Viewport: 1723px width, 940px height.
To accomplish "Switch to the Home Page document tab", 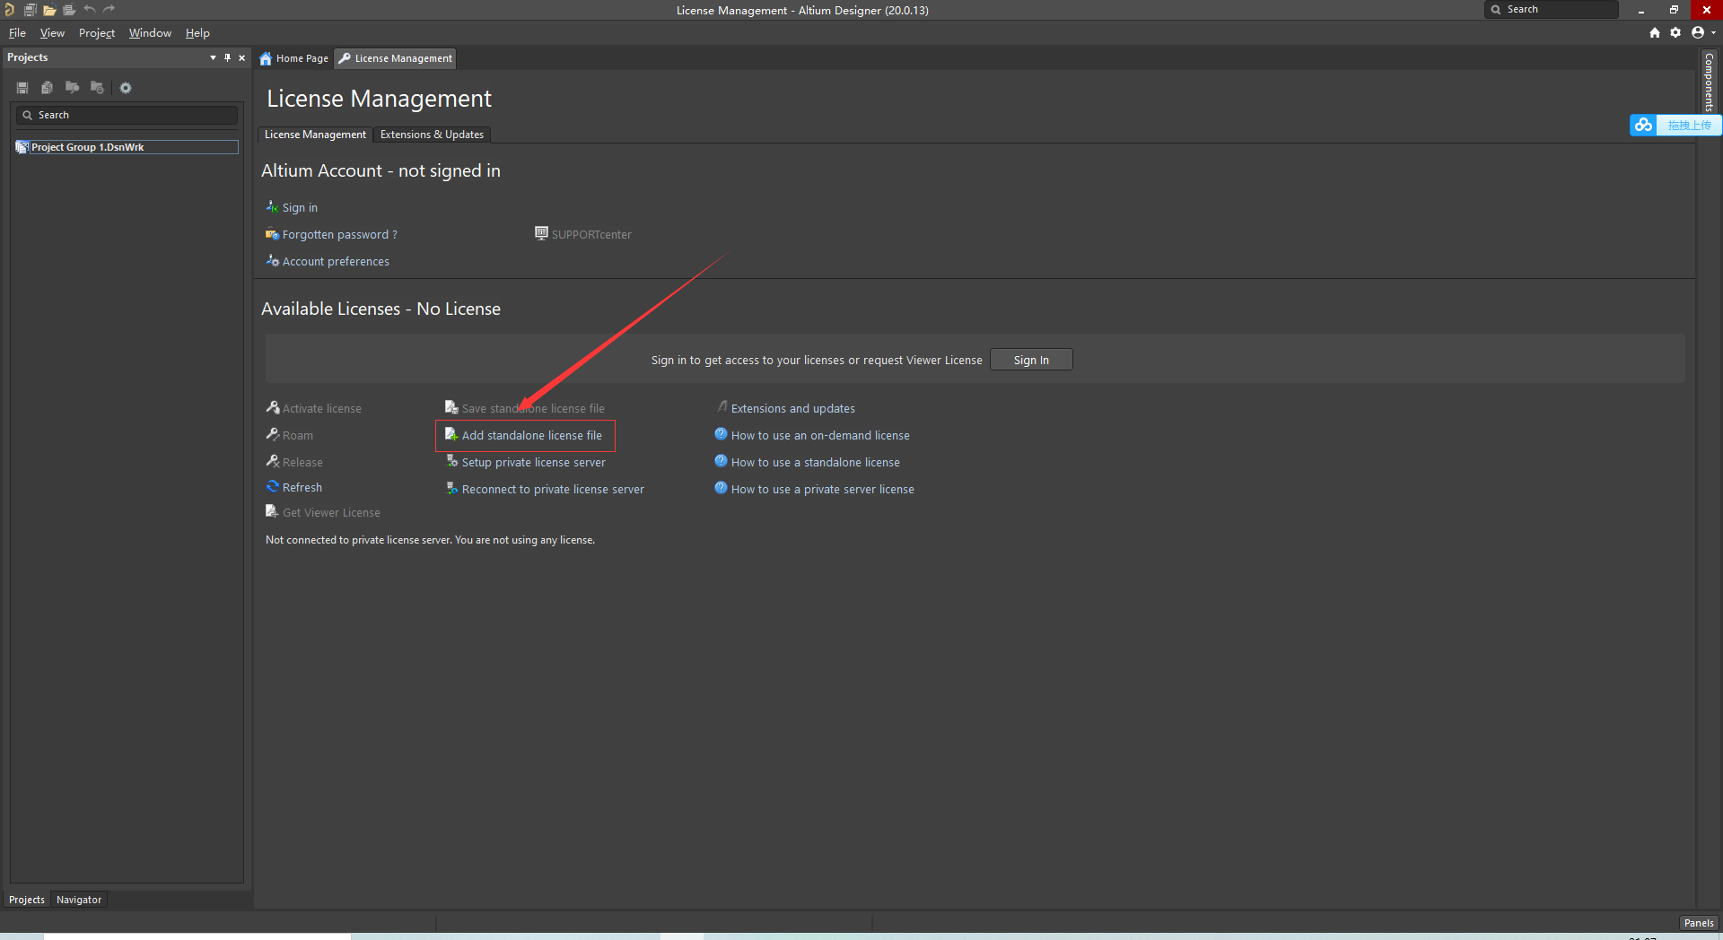I will (294, 58).
